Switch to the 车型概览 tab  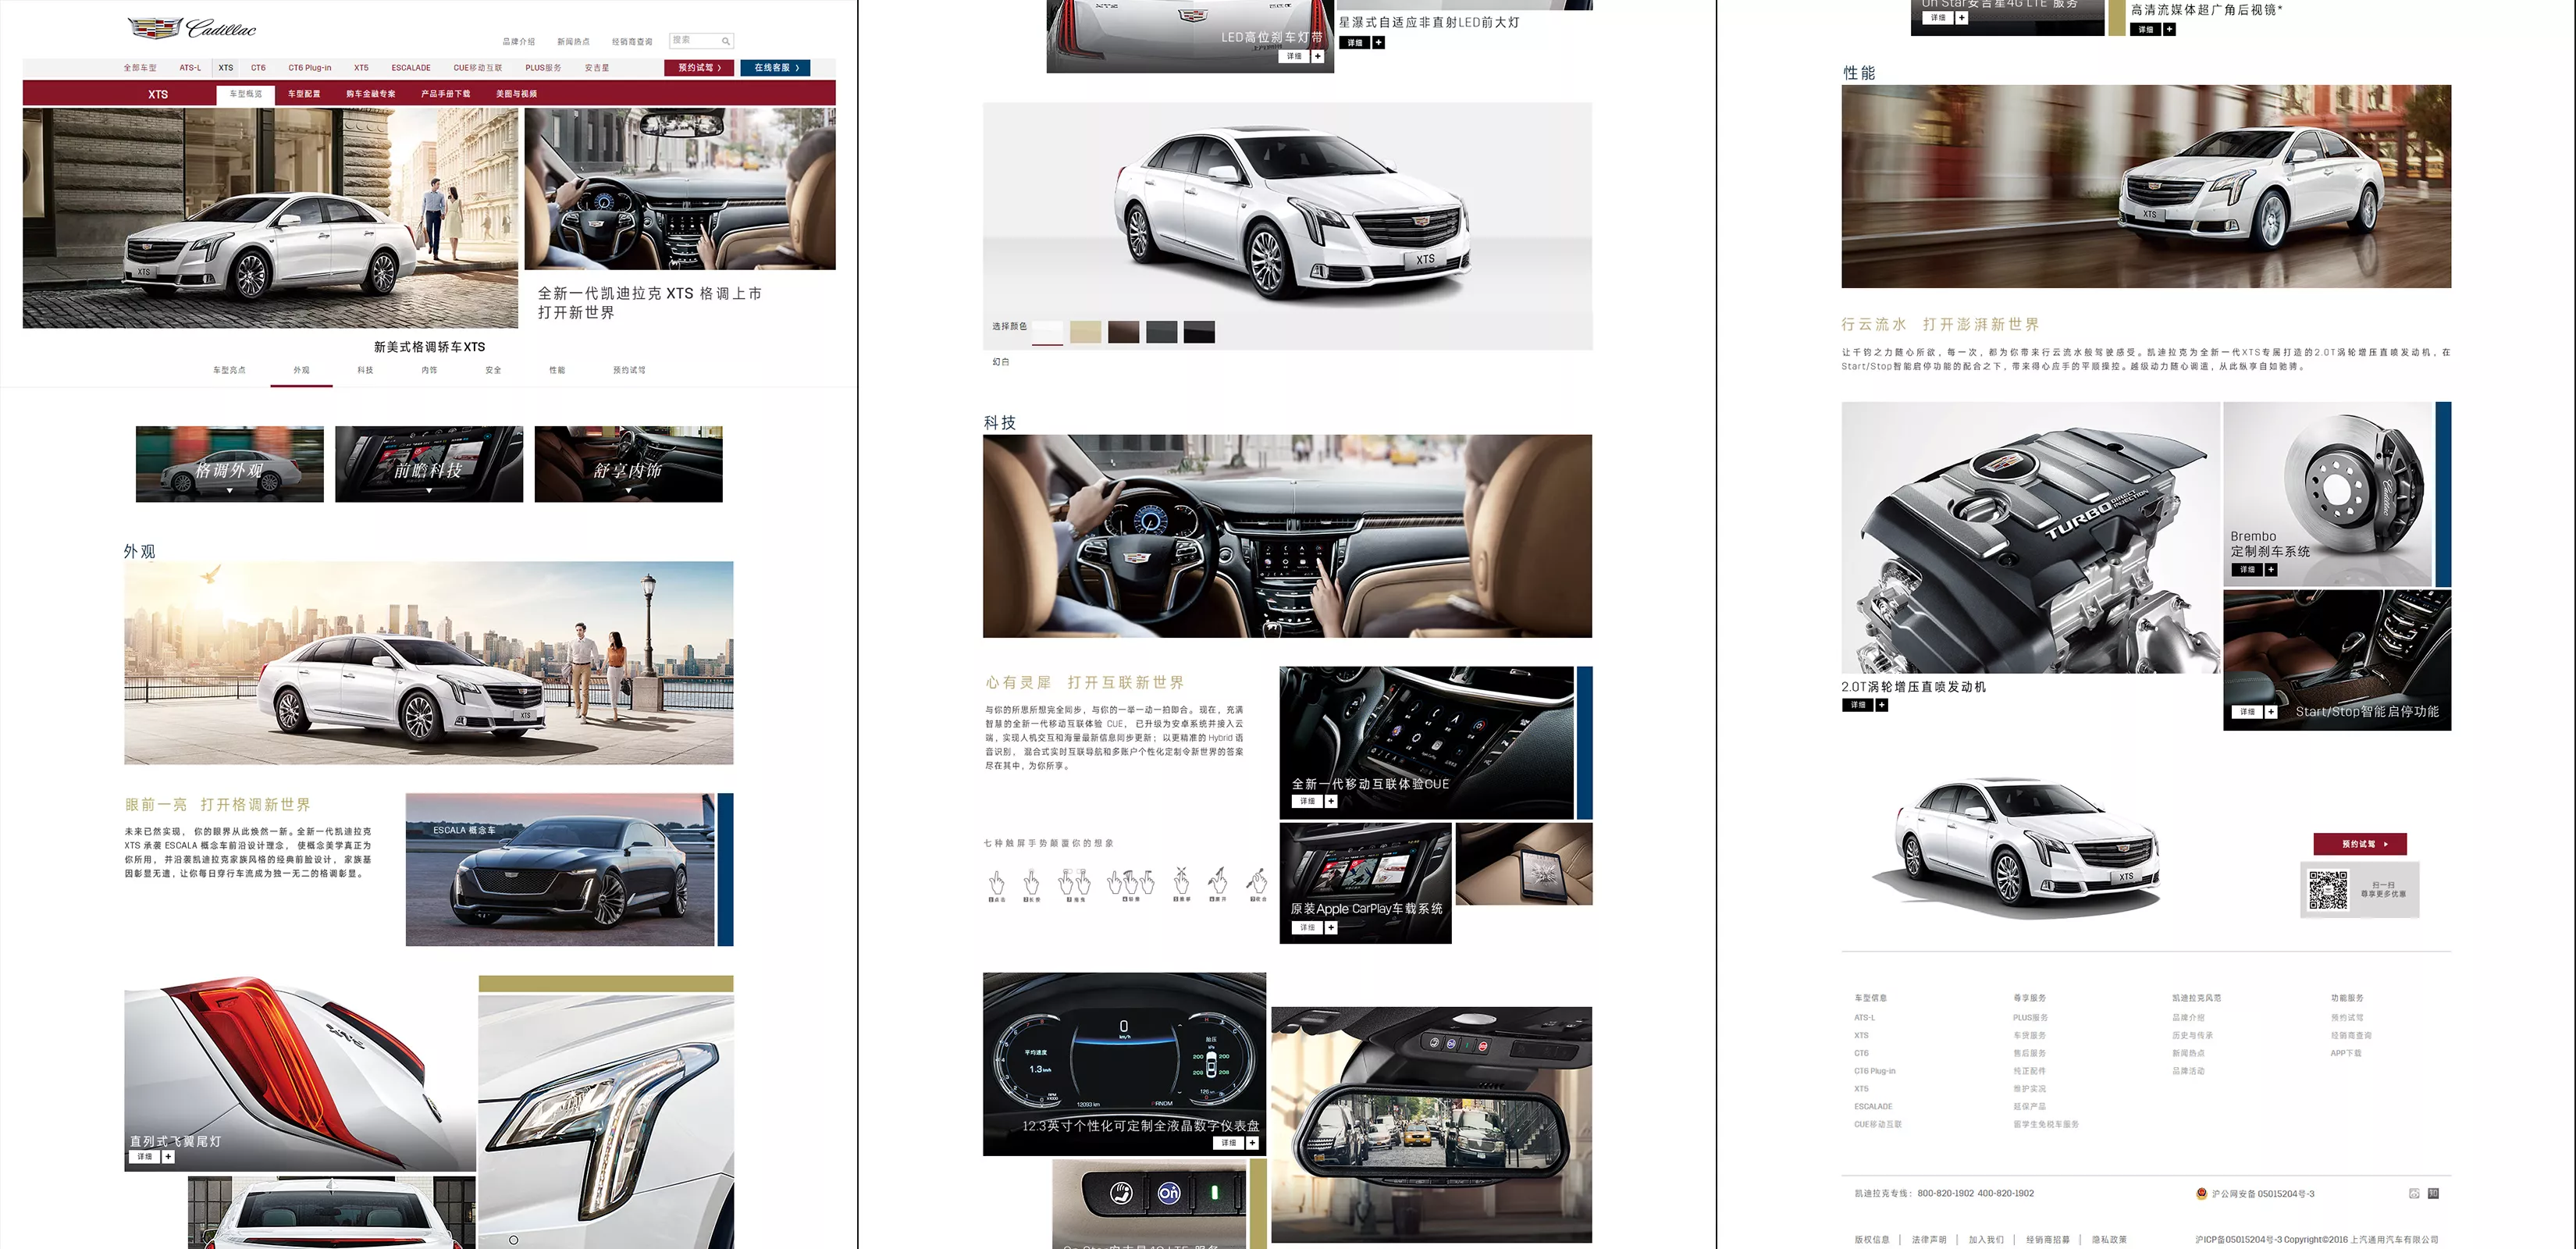point(246,94)
